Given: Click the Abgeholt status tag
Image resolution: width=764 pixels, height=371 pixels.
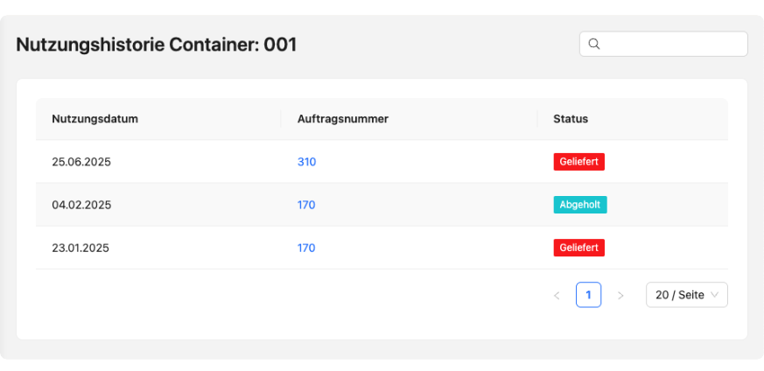Looking at the screenshot, I should 580,205.
